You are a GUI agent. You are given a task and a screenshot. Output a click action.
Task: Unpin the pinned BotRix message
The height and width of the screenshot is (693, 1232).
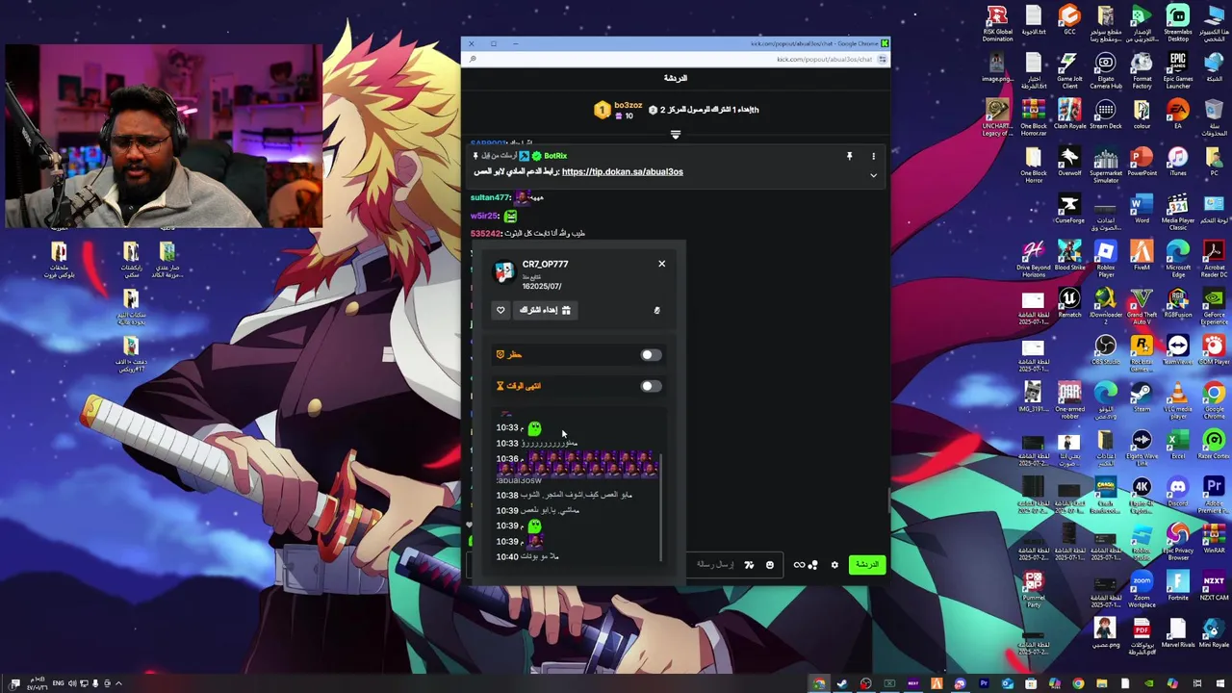(x=849, y=156)
